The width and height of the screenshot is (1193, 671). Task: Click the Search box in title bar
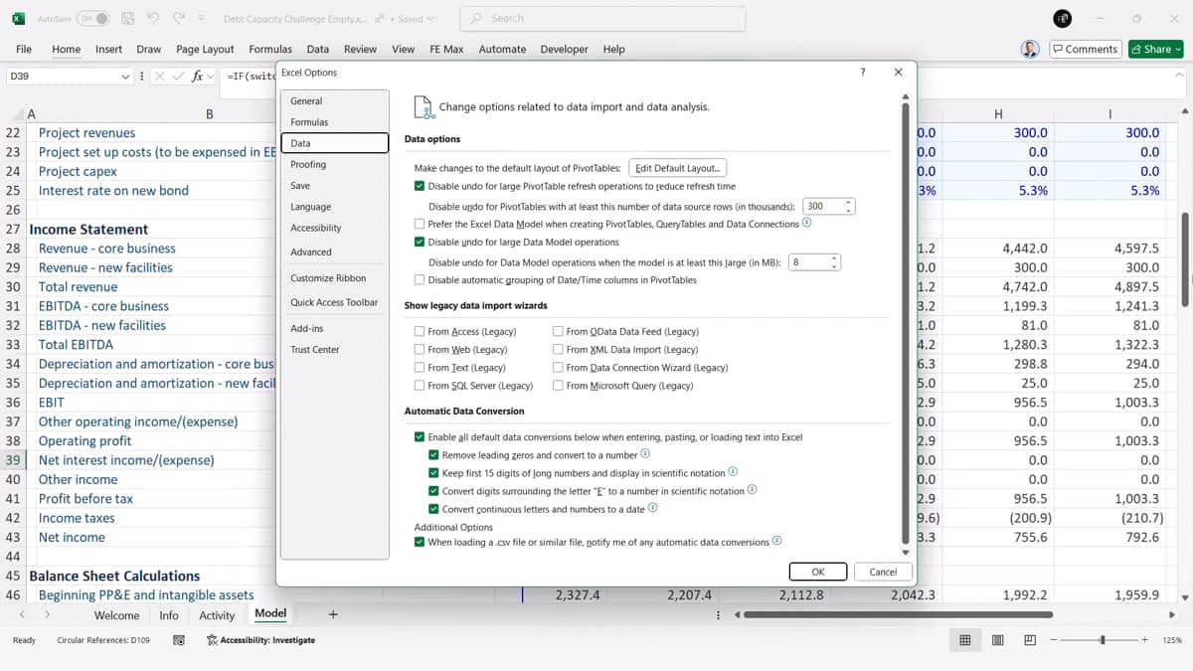pyautogui.click(x=602, y=18)
